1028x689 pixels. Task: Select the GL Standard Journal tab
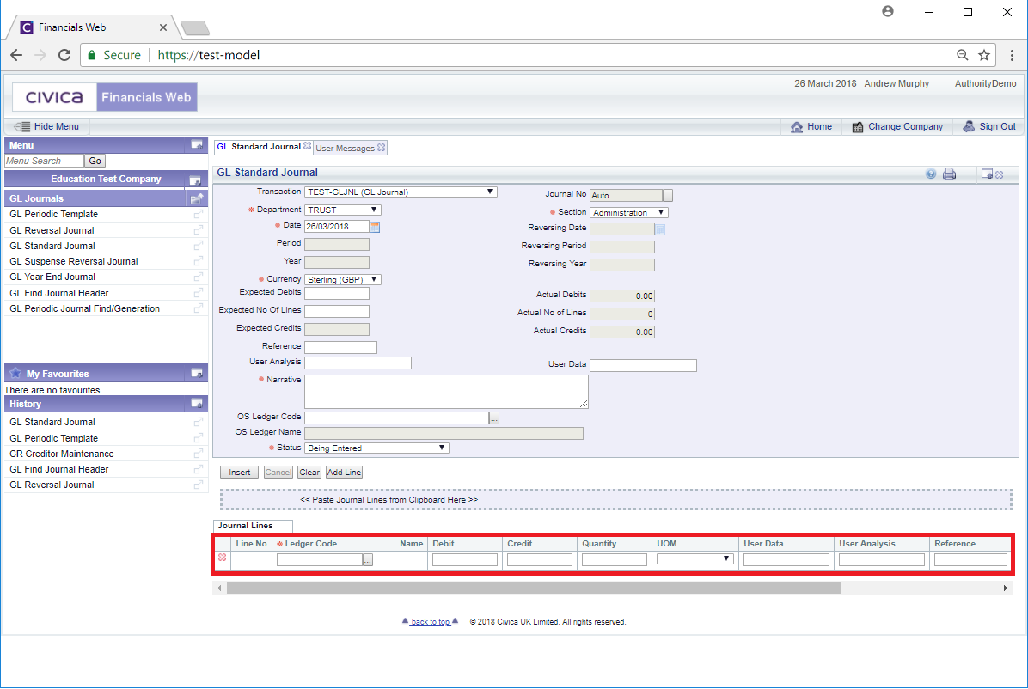point(259,147)
